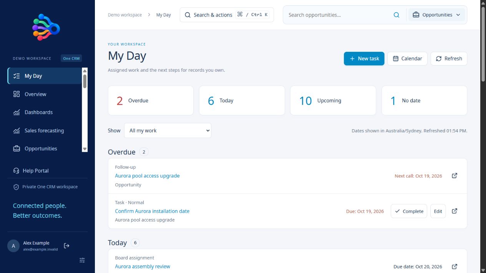
Task: Click the search magnifier icon
Action: click(x=396, y=15)
